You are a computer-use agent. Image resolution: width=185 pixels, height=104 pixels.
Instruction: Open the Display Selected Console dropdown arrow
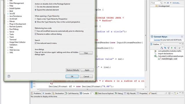tap(172, 93)
